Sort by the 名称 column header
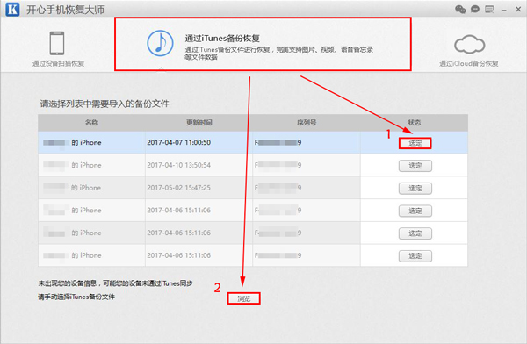 coord(91,123)
